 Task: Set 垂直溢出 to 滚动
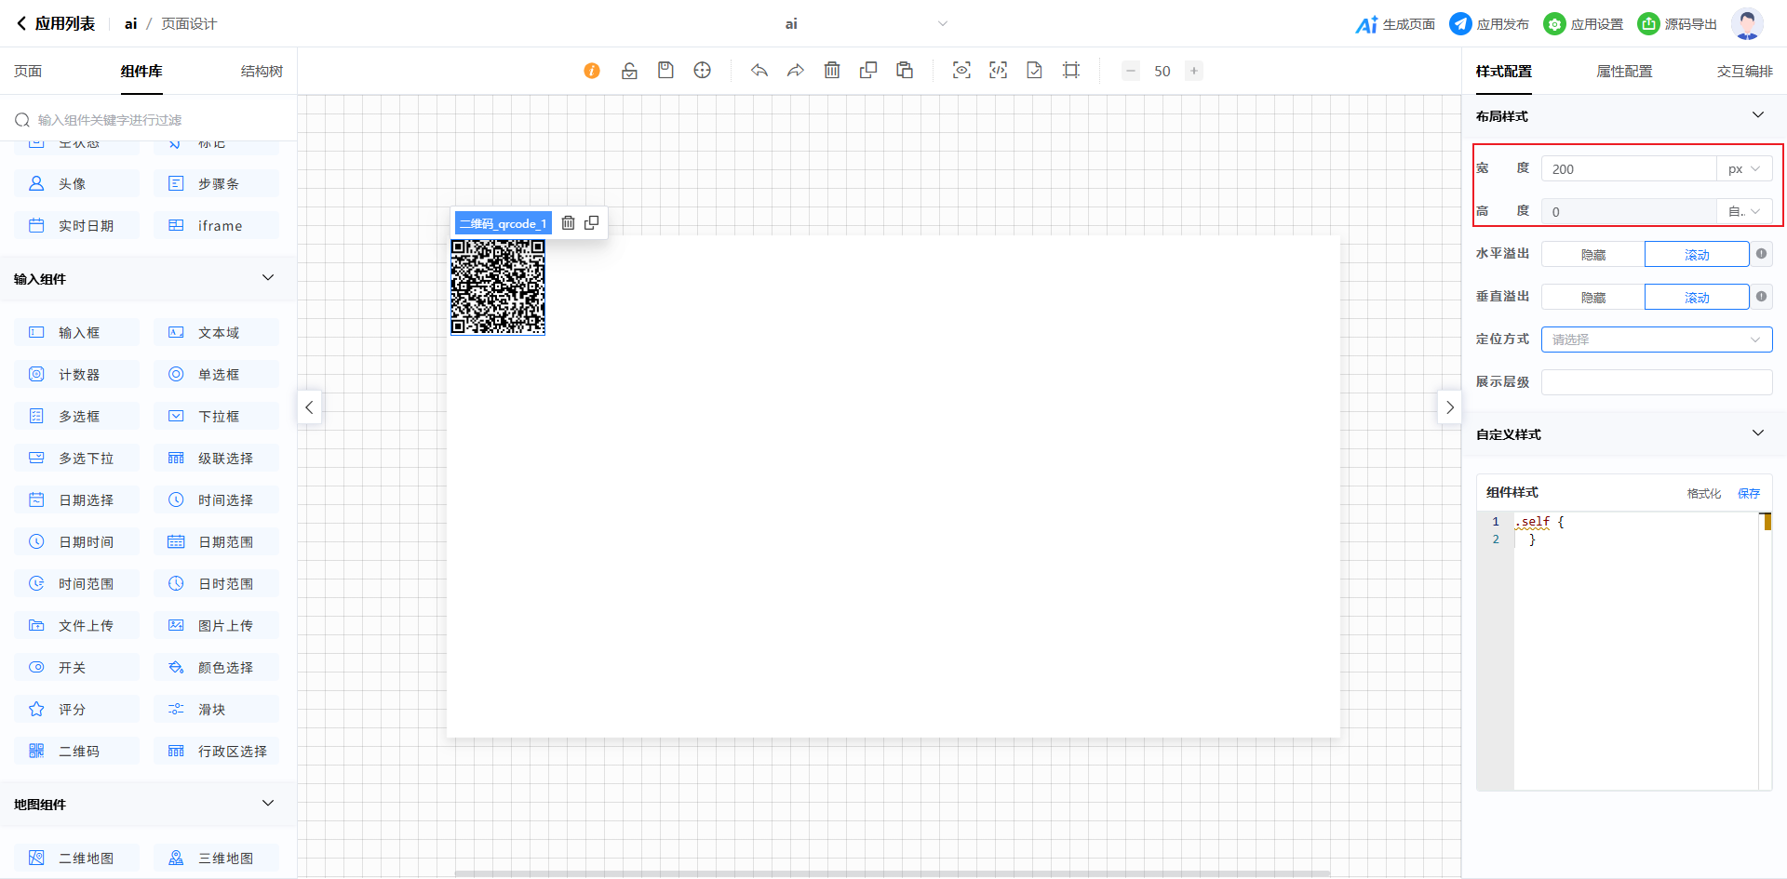(1696, 298)
